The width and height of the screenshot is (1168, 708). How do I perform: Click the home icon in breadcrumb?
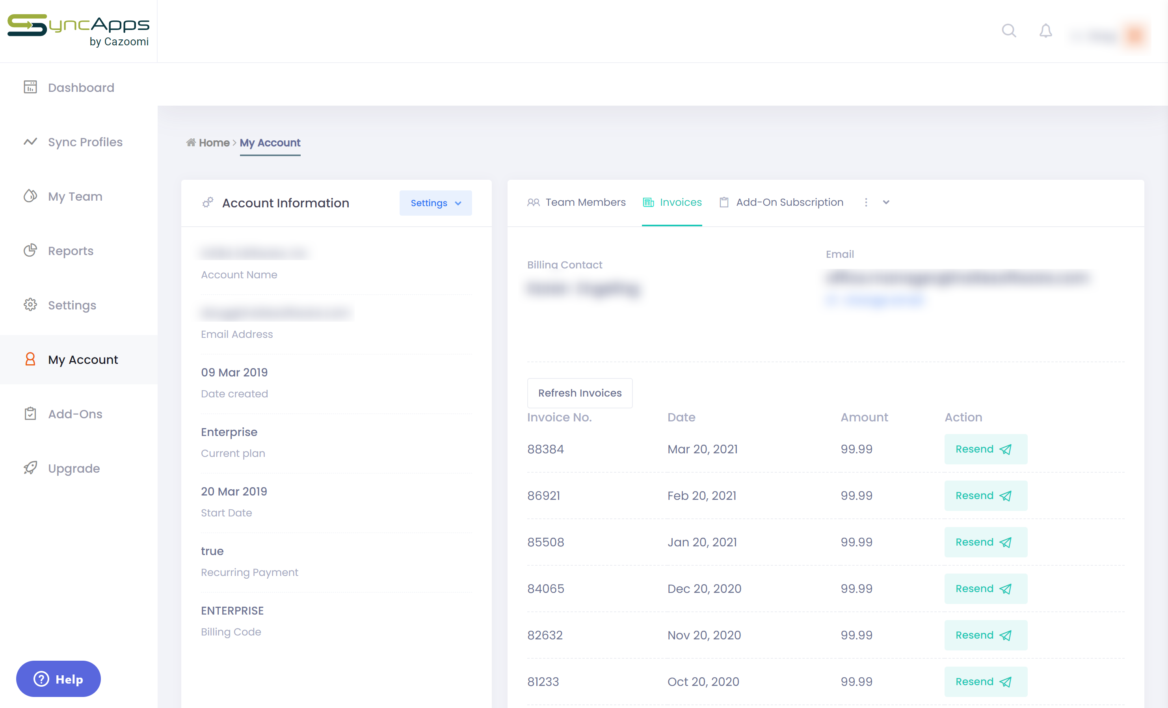click(x=191, y=142)
